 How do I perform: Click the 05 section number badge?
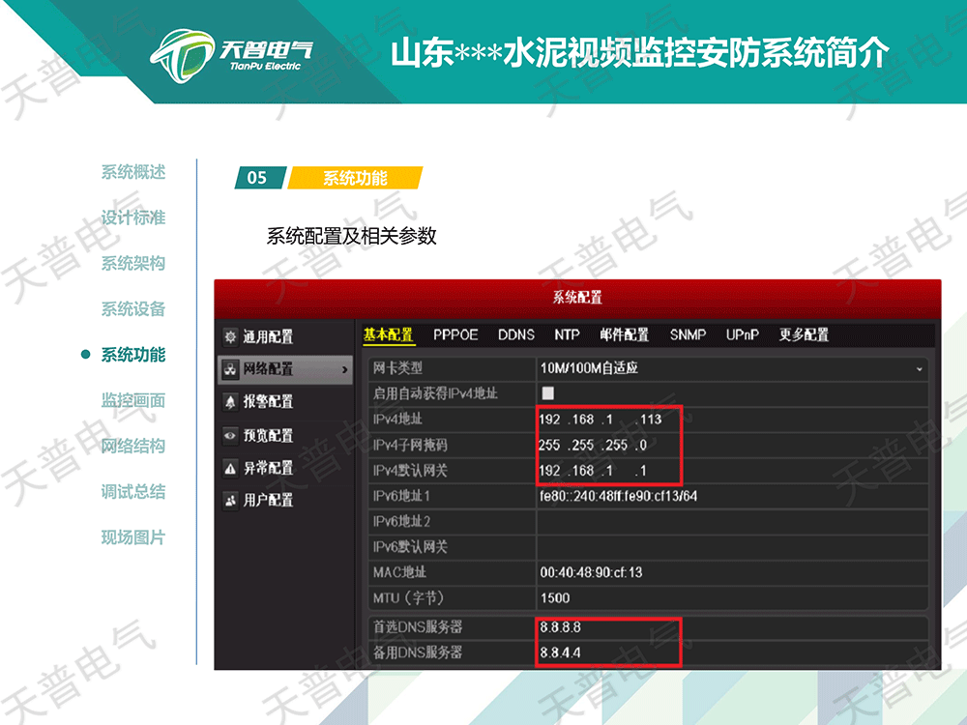tap(260, 178)
